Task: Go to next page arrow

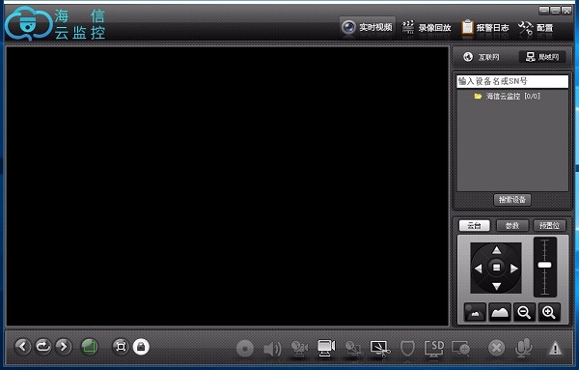Action: (x=64, y=347)
